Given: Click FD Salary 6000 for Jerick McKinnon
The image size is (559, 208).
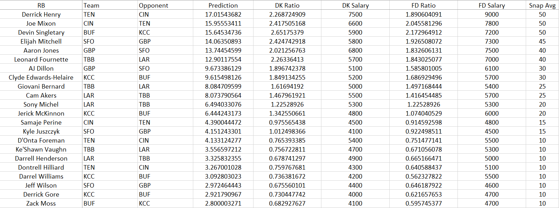Looking at the screenshot, I should (x=492, y=113).
